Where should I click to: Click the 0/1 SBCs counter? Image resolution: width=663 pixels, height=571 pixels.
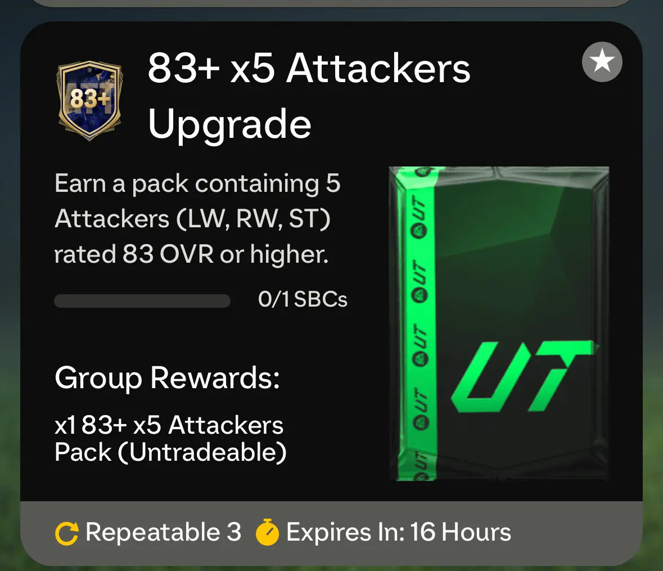pos(303,299)
